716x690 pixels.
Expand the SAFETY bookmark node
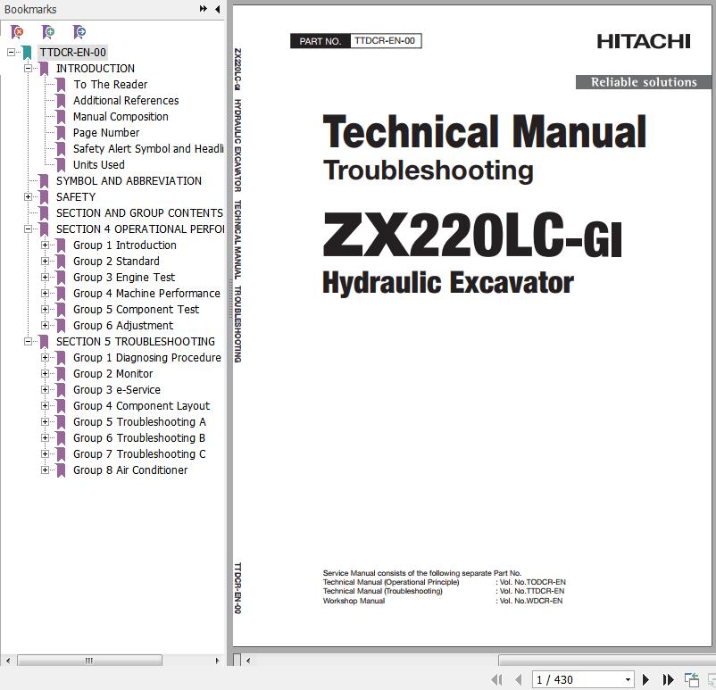tap(28, 196)
